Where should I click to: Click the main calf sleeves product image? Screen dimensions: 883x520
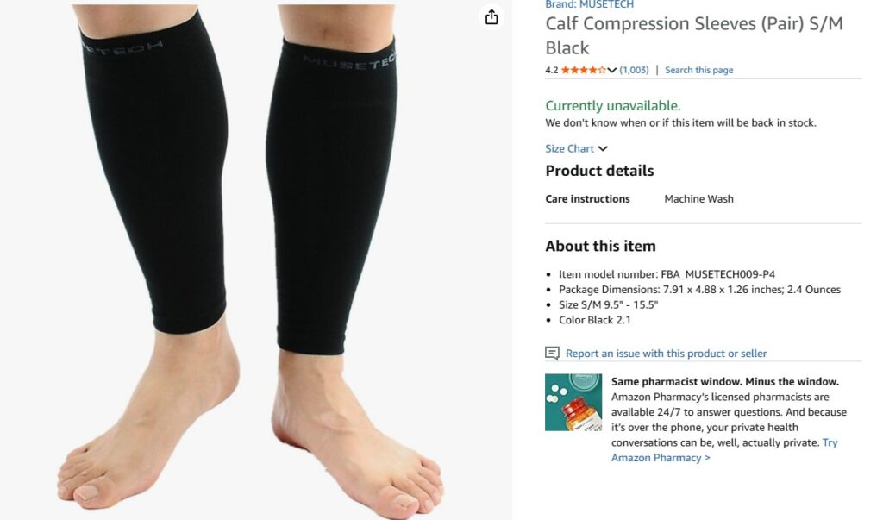point(254,260)
